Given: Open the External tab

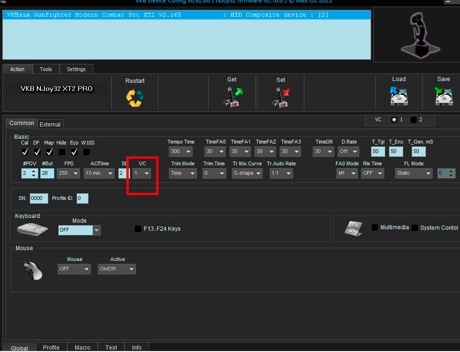Looking at the screenshot, I should 50,125.
